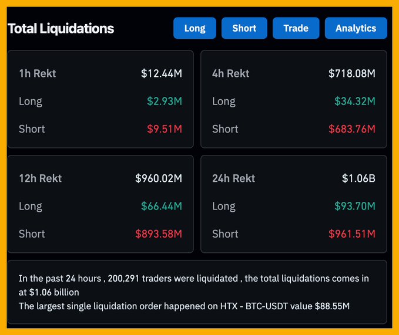Screen dimensions: 399x335
Task: Click the Short button
Action: 244,28
